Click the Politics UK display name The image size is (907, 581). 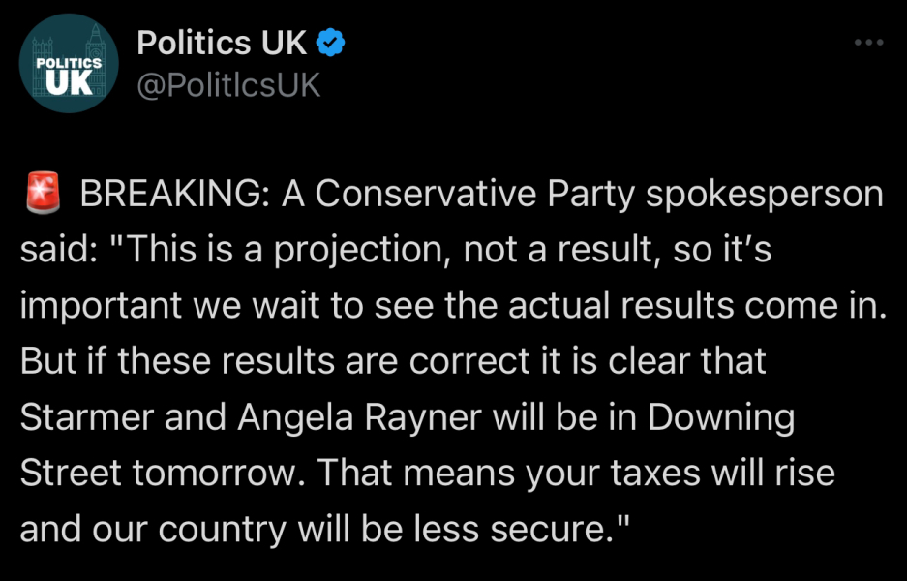pyautogui.click(x=223, y=42)
